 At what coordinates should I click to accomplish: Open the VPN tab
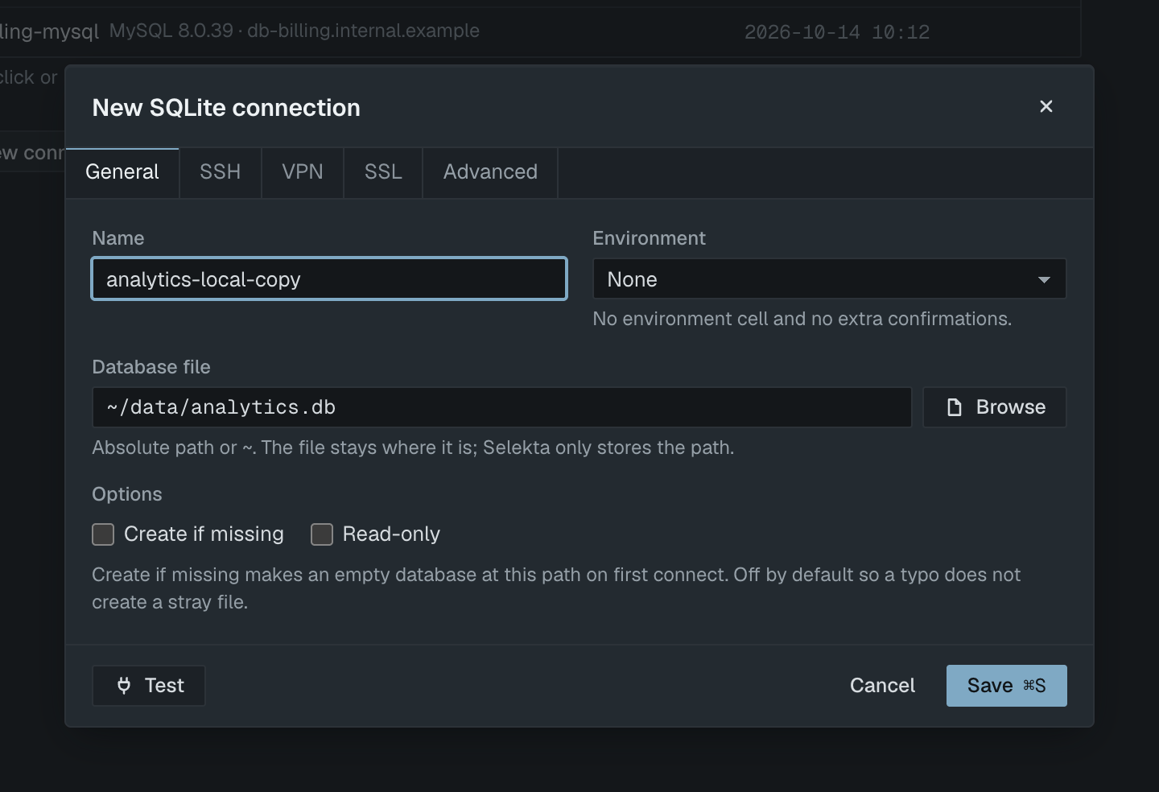pyautogui.click(x=303, y=172)
